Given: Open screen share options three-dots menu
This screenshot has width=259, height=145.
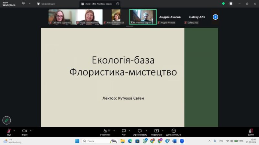Looking at the screenshot, I should [x=118, y=4].
